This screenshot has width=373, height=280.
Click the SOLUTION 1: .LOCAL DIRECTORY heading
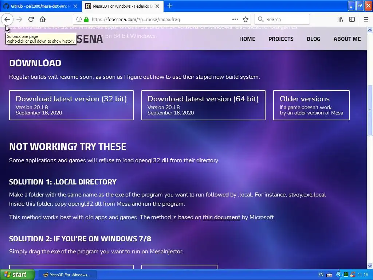(x=63, y=182)
